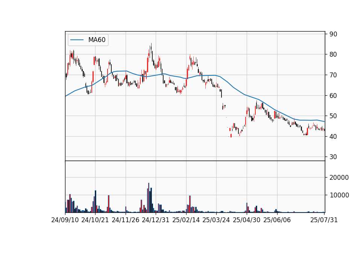Click the 24/11/26 date label

126,220
